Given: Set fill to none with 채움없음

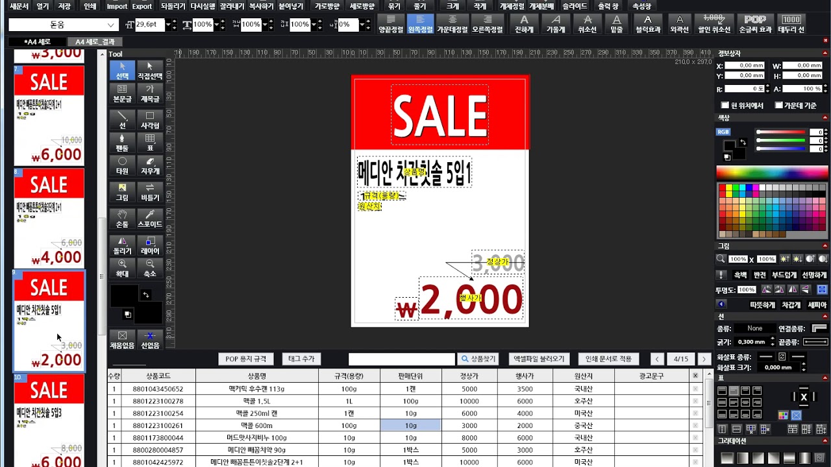Looking at the screenshot, I should pos(122,340).
